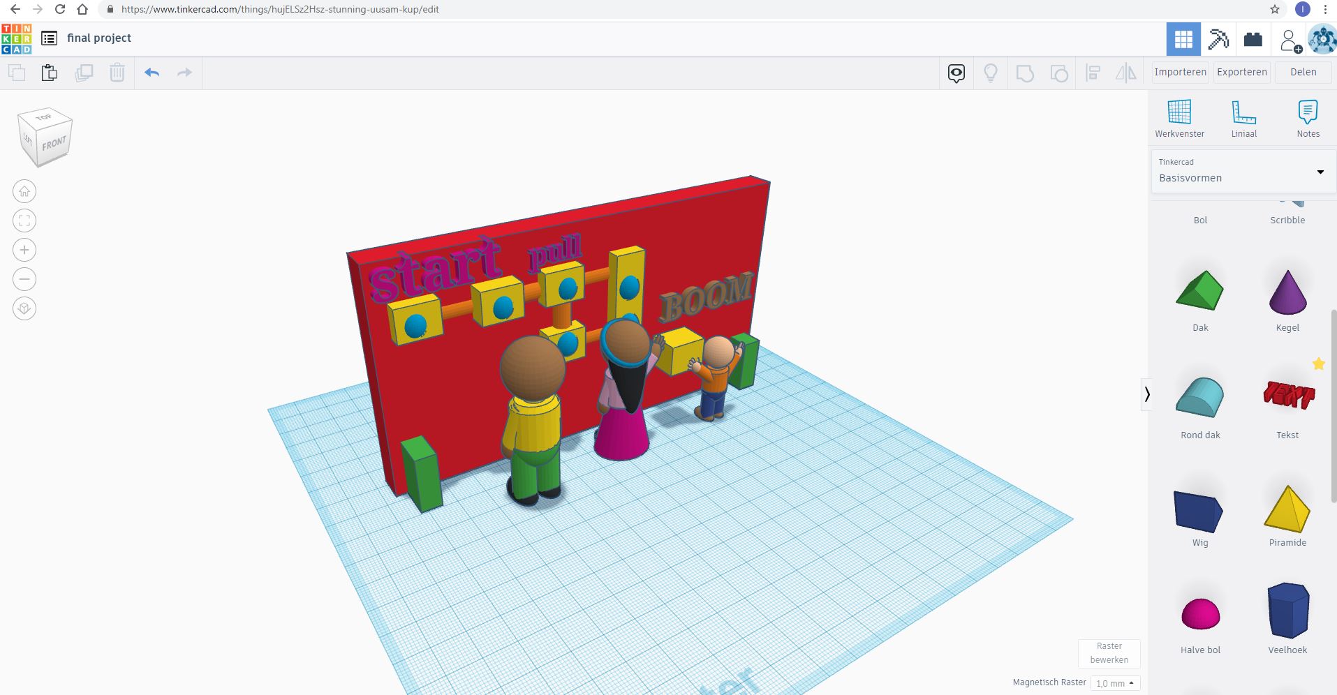Screen dimensions: 1337x695
Task: Click the Tinkercad logo
Action: pyautogui.click(x=16, y=38)
